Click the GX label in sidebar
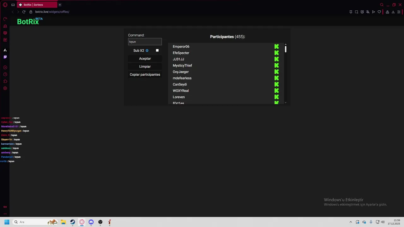The width and height of the screenshot is (404, 227). pyautogui.click(x=5, y=207)
